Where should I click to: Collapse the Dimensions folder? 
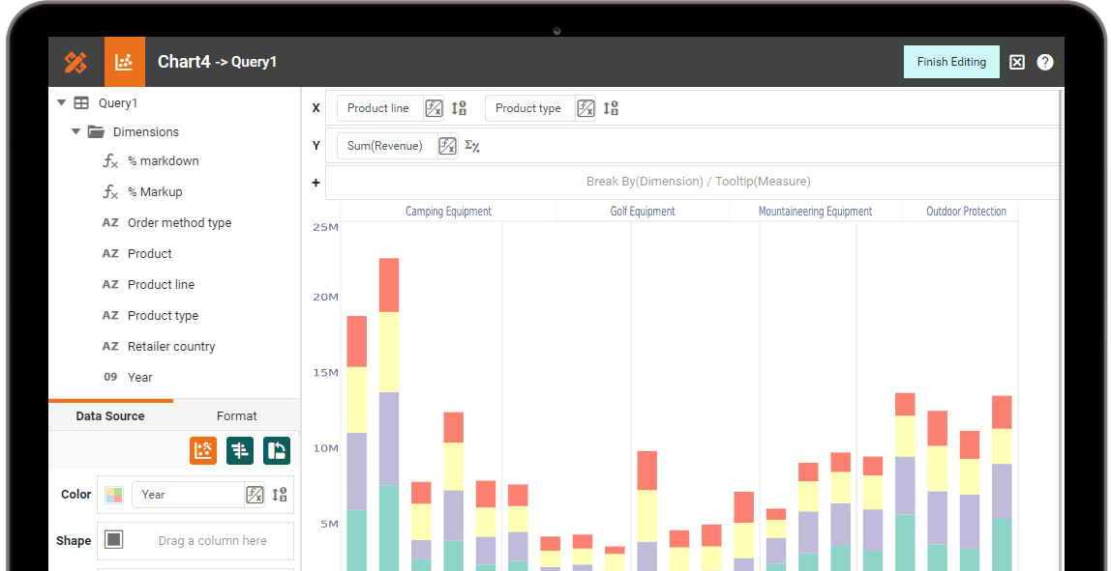tap(76, 131)
